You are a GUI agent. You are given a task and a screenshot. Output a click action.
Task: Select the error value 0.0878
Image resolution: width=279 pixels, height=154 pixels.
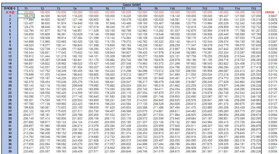pyautogui.click(x=273, y=20)
